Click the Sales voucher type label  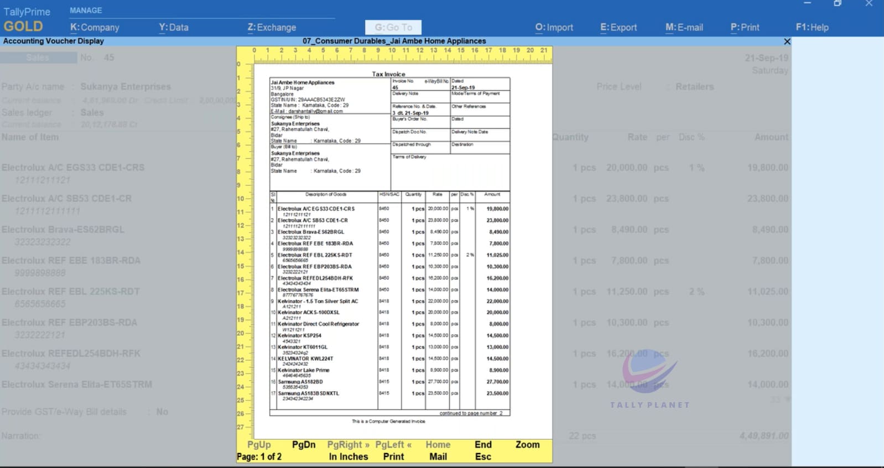(38, 58)
